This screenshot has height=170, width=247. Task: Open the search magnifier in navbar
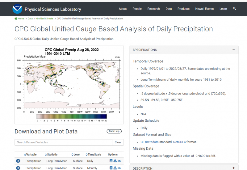[234, 9]
